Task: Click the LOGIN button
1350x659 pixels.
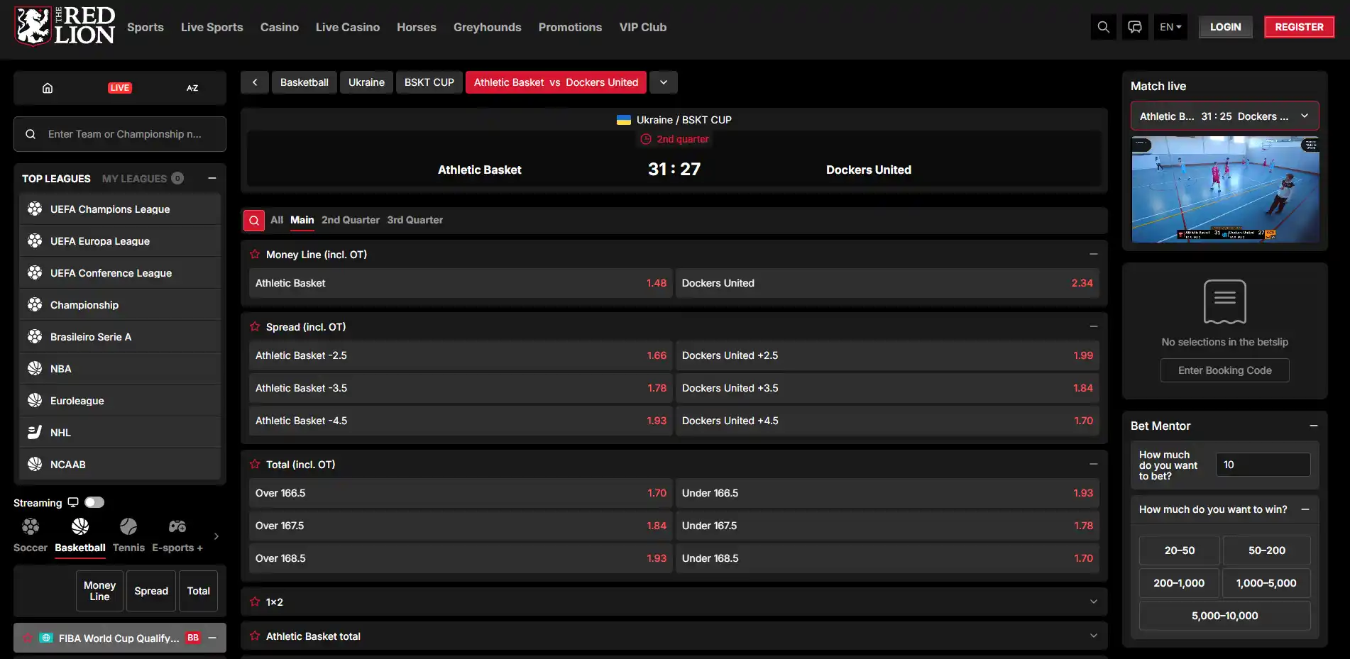Action: (x=1226, y=27)
